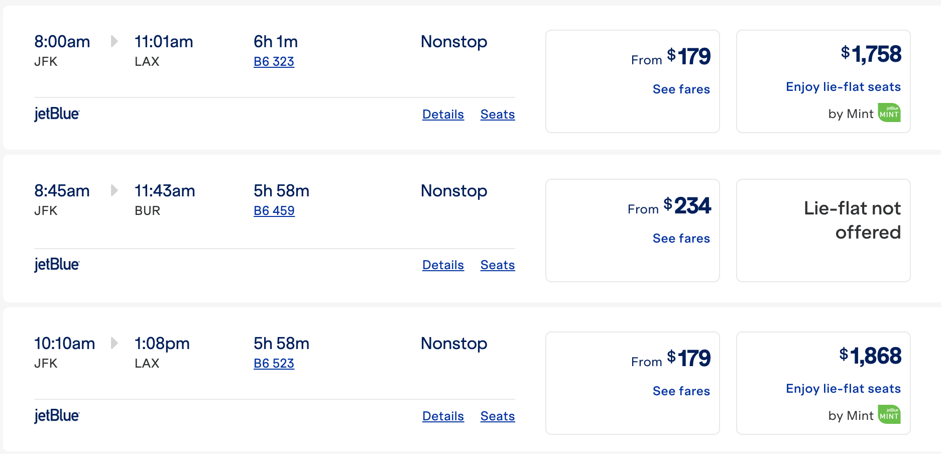This screenshot has height=454, width=941.
Task: Click See fares for the 10:10am flight
Action: tap(681, 391)
